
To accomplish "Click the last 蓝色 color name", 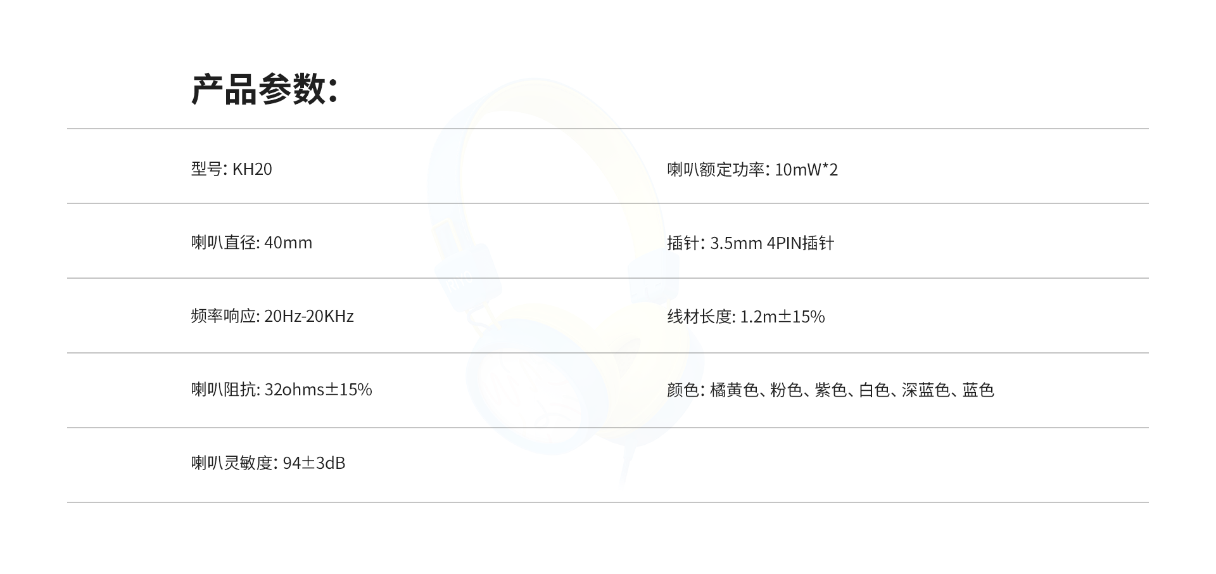I will (x=978, y=390).
